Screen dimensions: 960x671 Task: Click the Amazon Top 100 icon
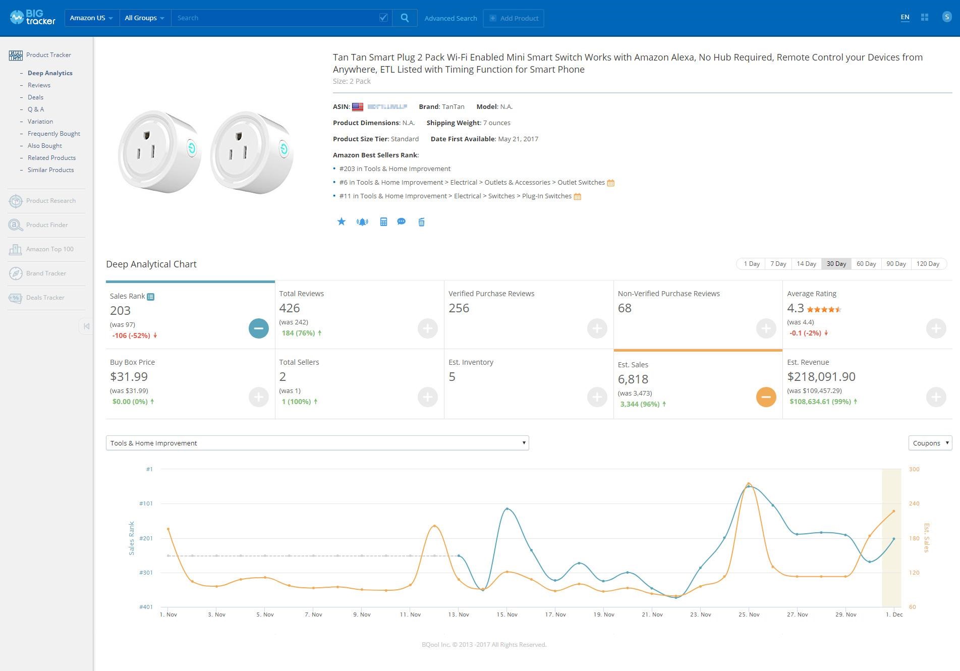point(16,249)
